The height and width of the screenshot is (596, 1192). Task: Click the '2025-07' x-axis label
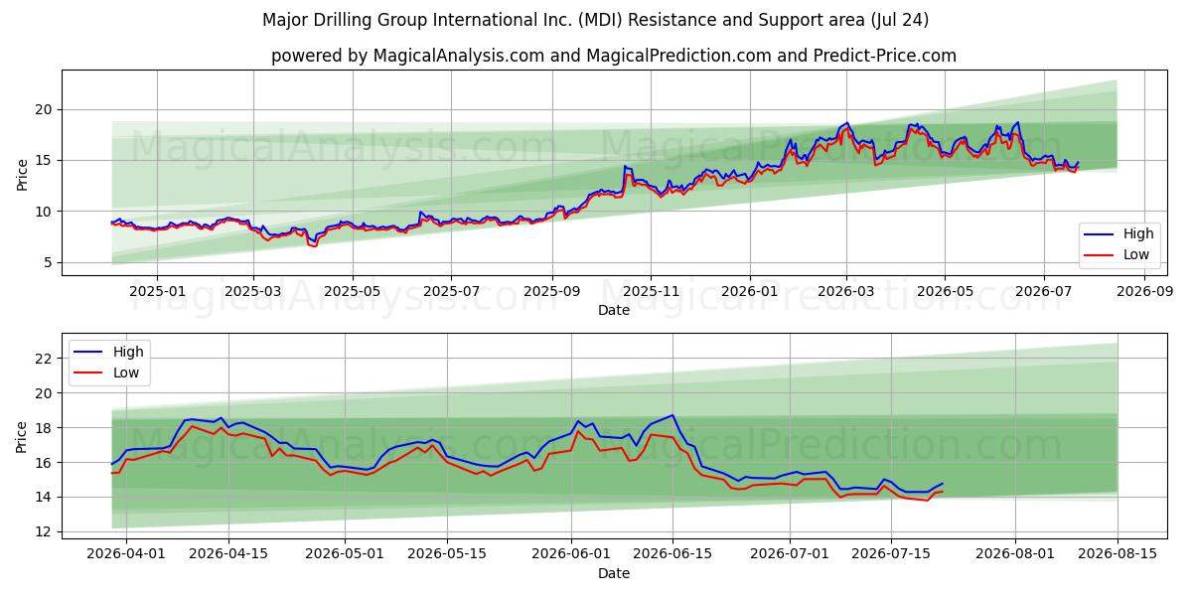451,291
